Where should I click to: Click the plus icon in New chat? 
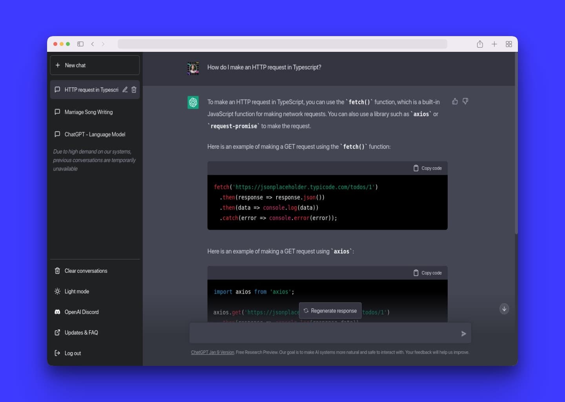(x=58, y=65)
